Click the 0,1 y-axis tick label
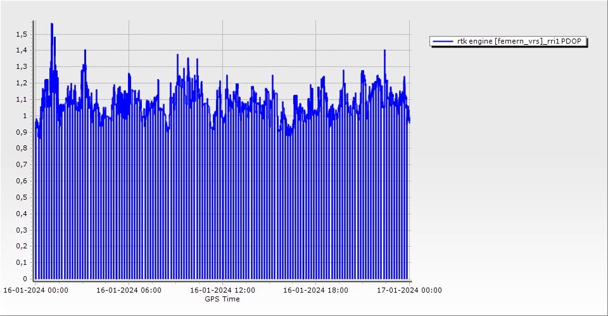 click(x=21, y=262)
